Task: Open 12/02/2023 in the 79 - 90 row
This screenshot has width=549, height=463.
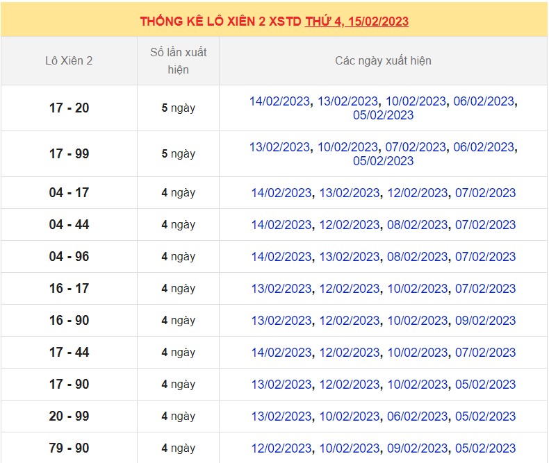Action: pyautogui.click(x=281, y=448)
